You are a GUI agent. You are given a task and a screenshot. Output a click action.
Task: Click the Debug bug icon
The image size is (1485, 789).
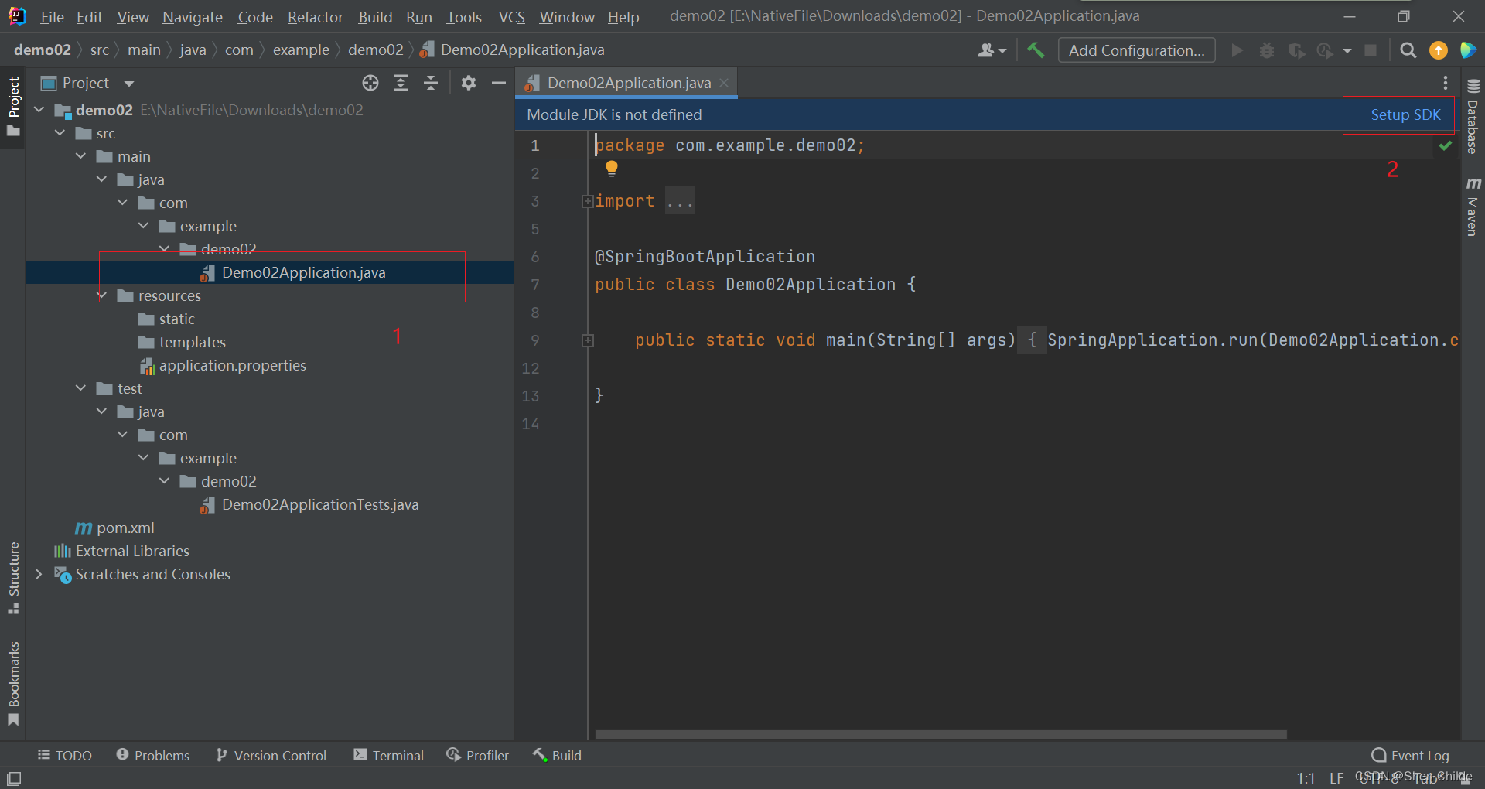(x=1266, y=50)
